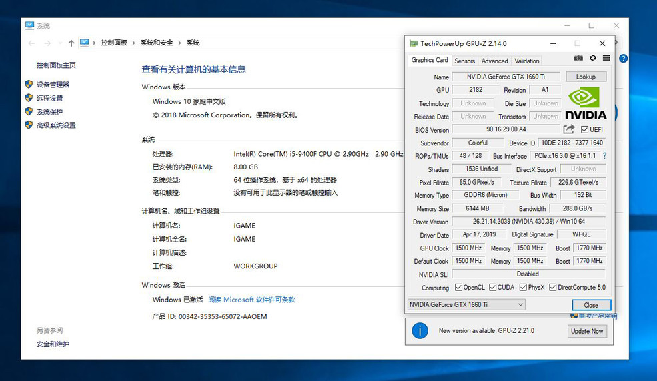Click the 8.00 GB RAM value
The width and height of the screenshot is (657, 381).
[246, 167]
